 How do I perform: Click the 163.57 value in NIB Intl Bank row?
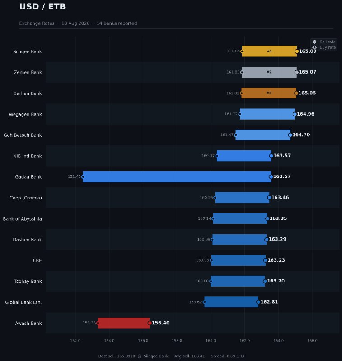click(282, 156)
